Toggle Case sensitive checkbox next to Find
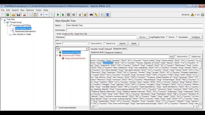 coord(176,56)
